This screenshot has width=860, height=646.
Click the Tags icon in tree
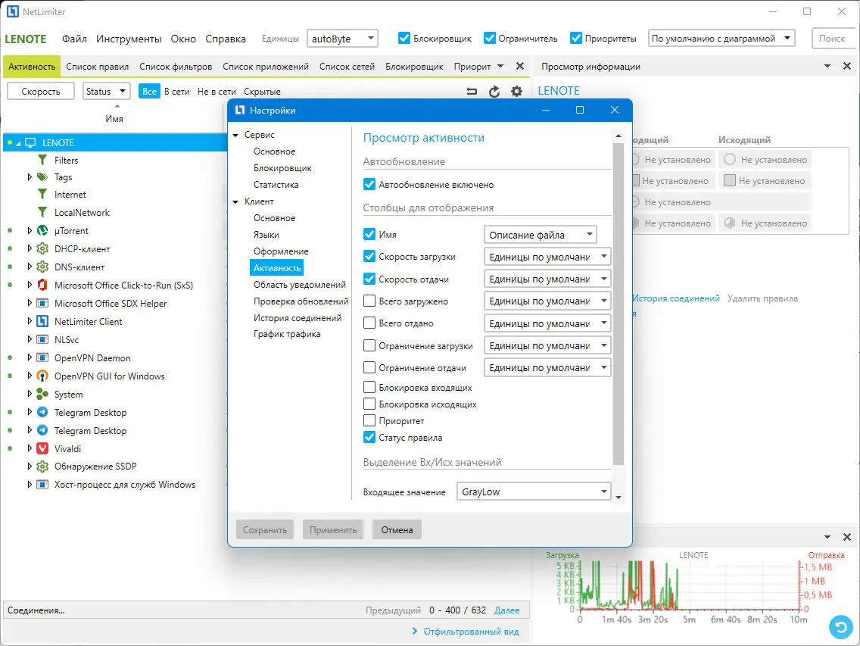coord(42,176)
